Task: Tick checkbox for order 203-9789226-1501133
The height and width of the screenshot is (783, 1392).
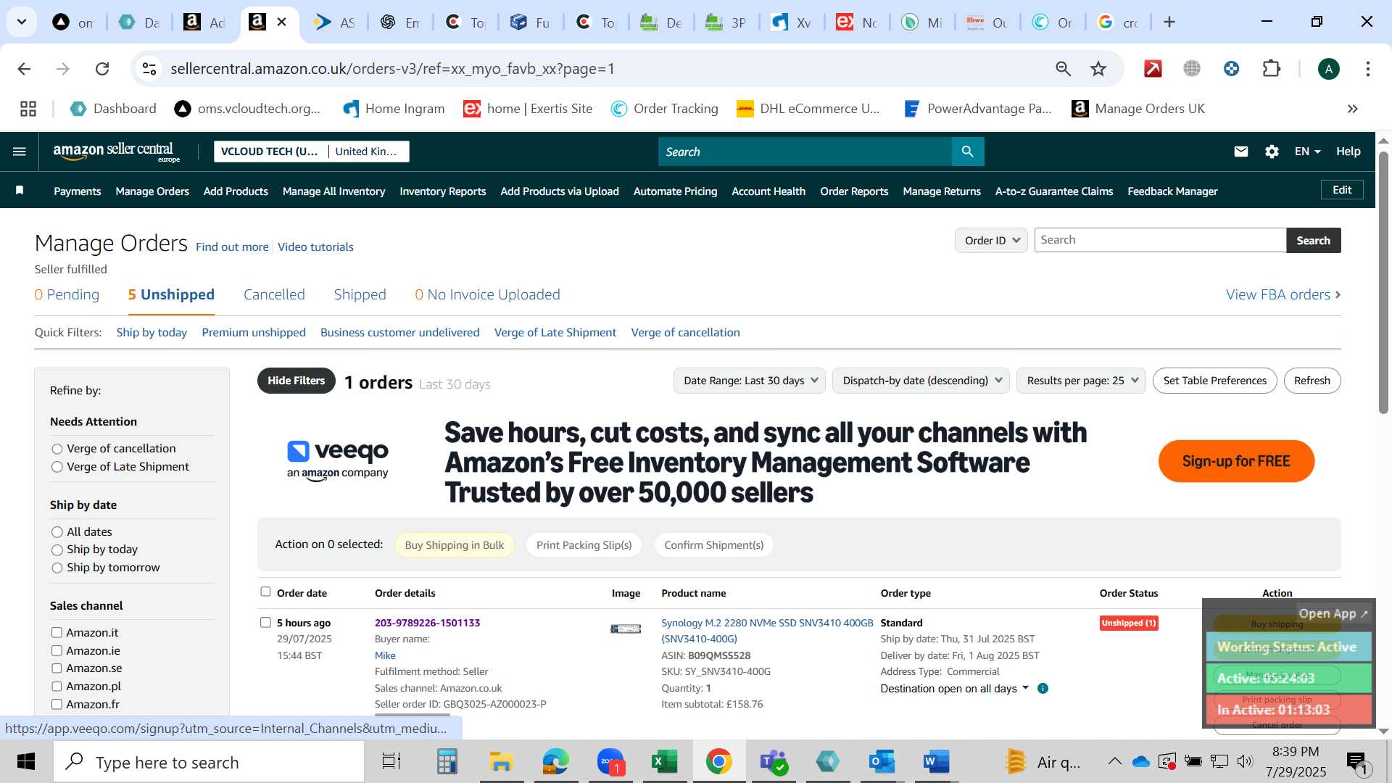Action: click(265, 622)
